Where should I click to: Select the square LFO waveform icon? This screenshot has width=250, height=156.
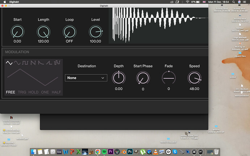25,63
